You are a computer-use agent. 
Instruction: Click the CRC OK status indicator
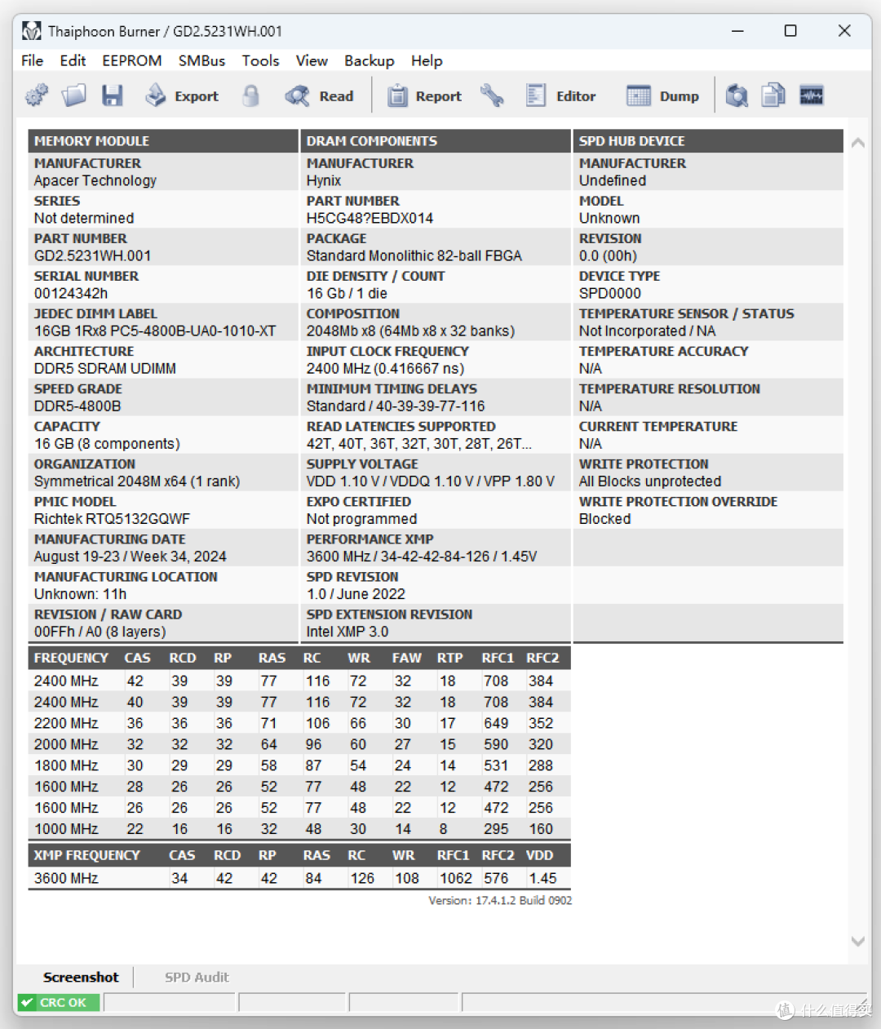pos(59,1002)
